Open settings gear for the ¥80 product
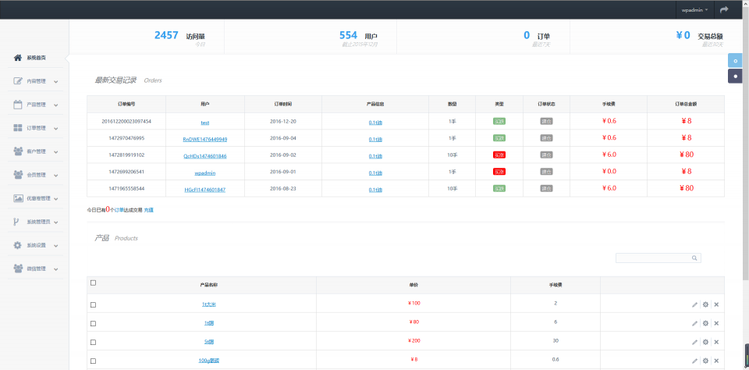Image resolution: width=749 pixels, height=370 pixels. 705,323
